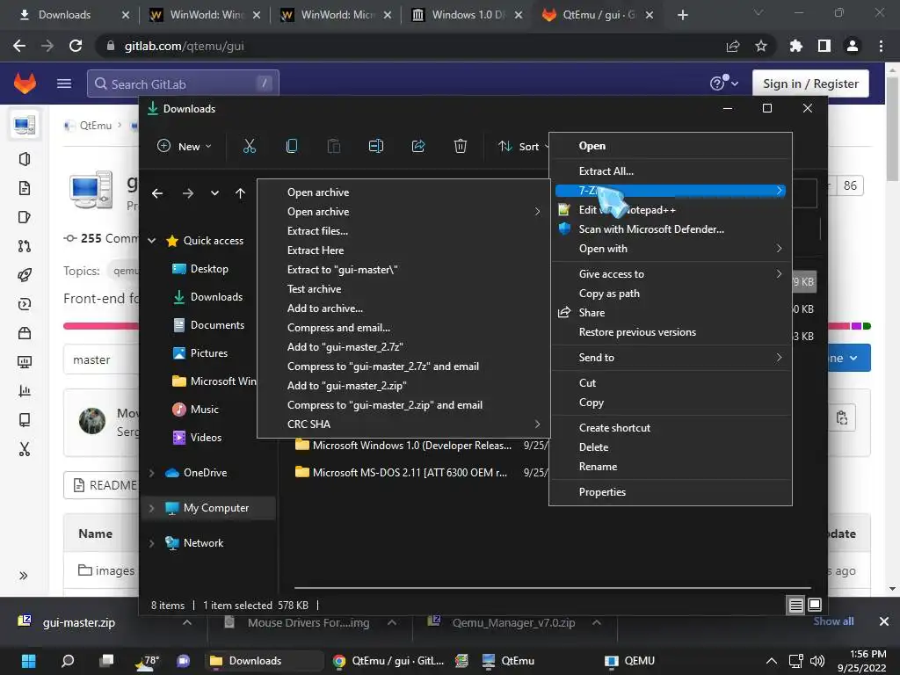Open the Sort dropdown in Explorer
This screenshot has width=900, height=675.
[x=522, y=147]
